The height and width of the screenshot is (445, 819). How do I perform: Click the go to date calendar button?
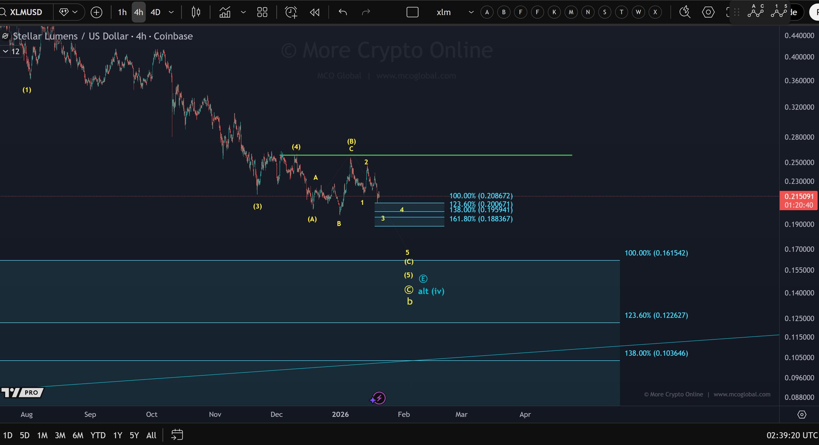pyautogui.click(x=177, y=435)
